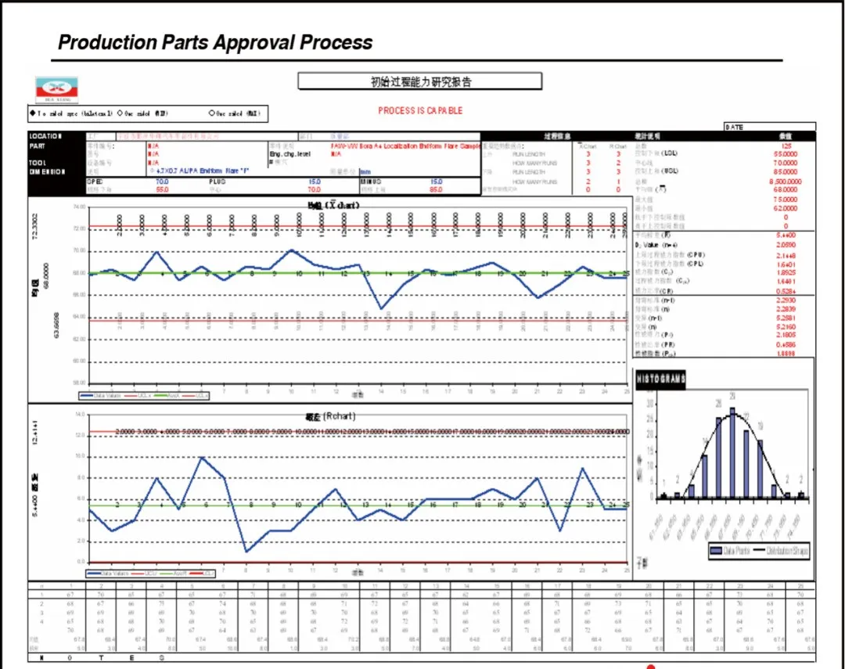Select the rightmost 'One sided' radio option
The width and height of the screenshot is (845, 669).
[212, 114]
